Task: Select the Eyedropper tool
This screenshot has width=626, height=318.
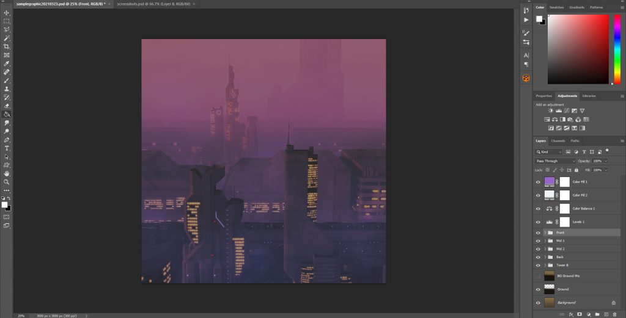Action: (6, 63)
